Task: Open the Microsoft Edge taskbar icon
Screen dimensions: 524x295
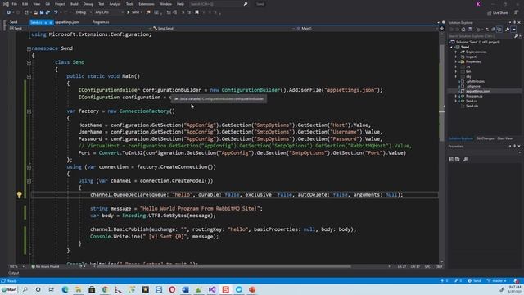Action: tap(65, 289)
